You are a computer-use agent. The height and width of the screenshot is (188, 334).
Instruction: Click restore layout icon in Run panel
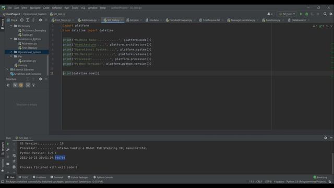tap(8, 164)
